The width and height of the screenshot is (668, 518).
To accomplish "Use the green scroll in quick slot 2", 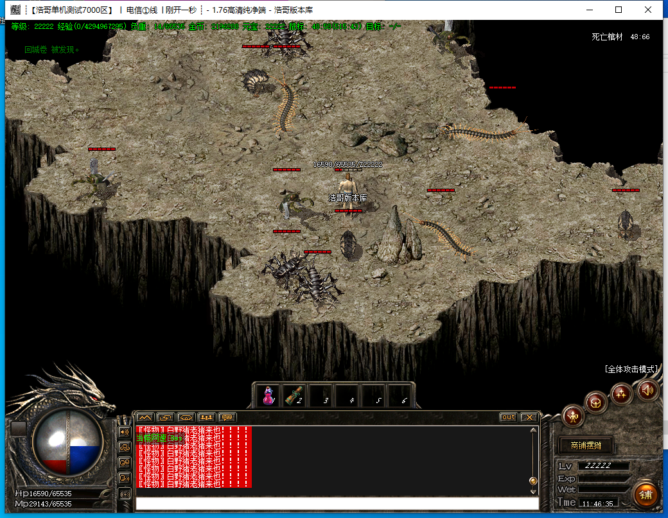I will [x=294, y=395].
